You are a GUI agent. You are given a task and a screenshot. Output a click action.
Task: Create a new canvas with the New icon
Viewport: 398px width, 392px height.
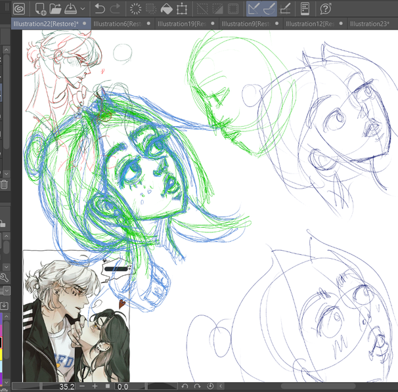pyautogui.click(x=40, y=9)
